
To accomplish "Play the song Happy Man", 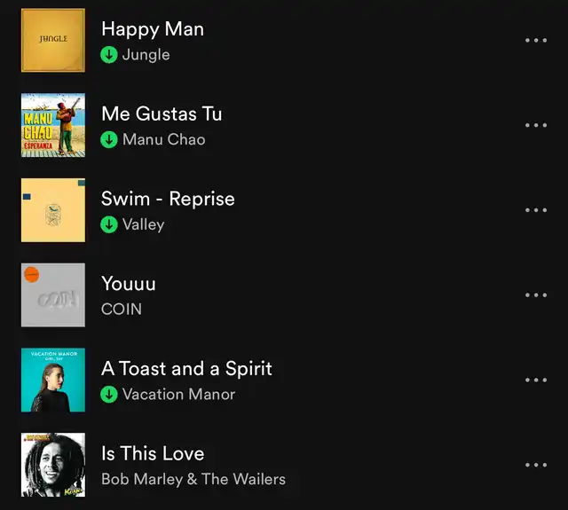I will pos(153,29).
